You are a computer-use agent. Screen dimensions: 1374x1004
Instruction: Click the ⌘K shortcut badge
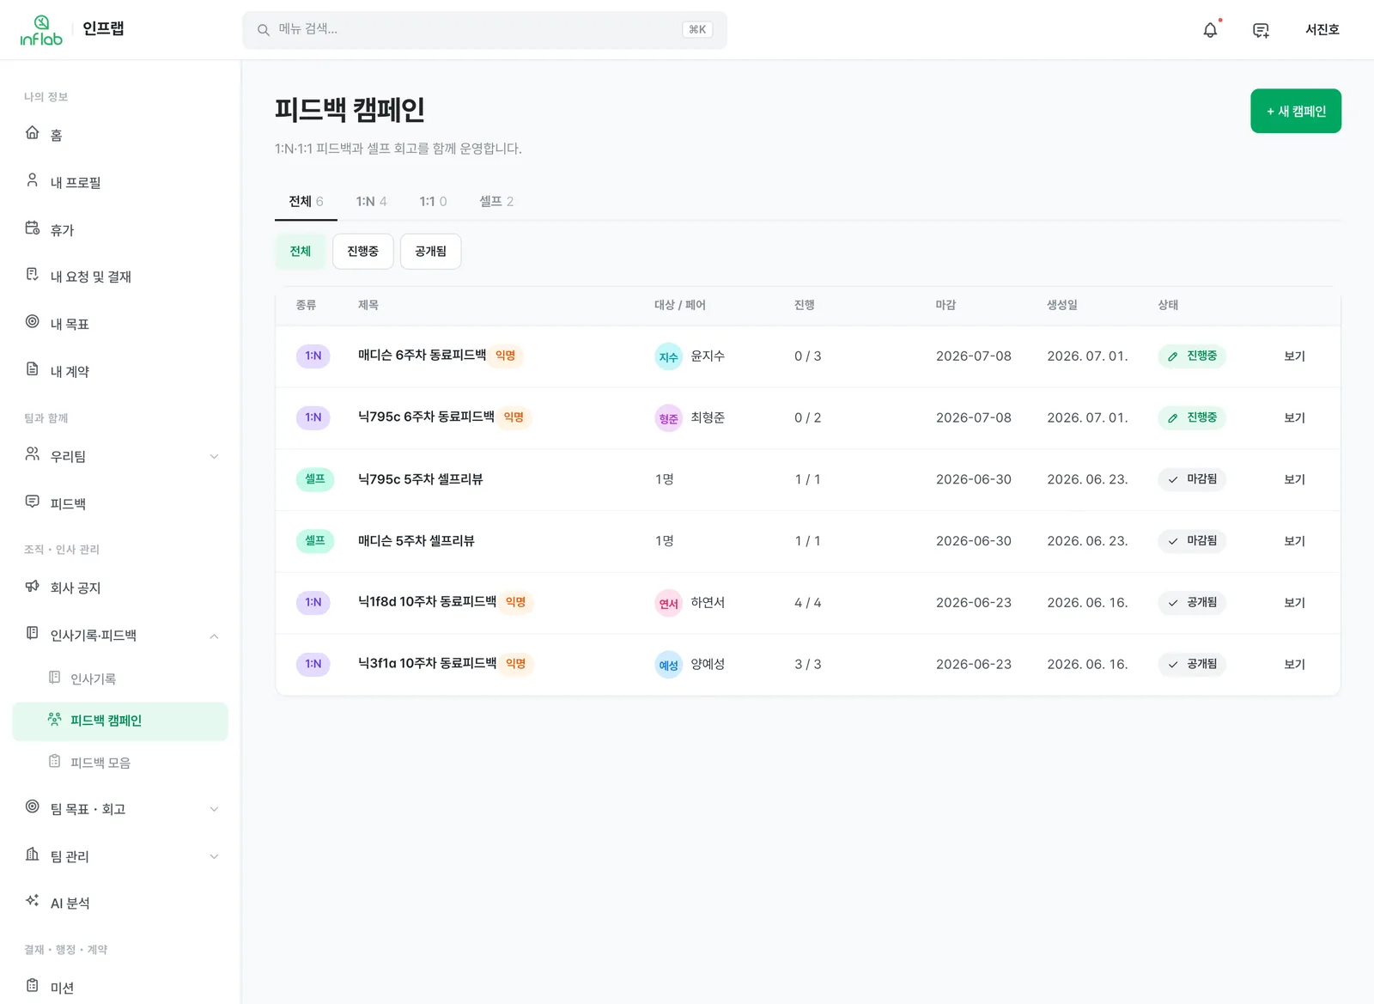tap(697, 30)
